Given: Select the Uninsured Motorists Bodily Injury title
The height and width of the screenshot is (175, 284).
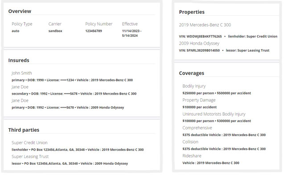Looking at the screenshot, I should (214, 114).
